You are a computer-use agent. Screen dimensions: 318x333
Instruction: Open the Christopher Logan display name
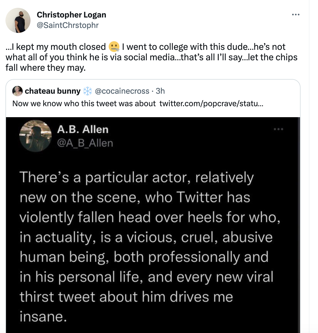(71, 15)
